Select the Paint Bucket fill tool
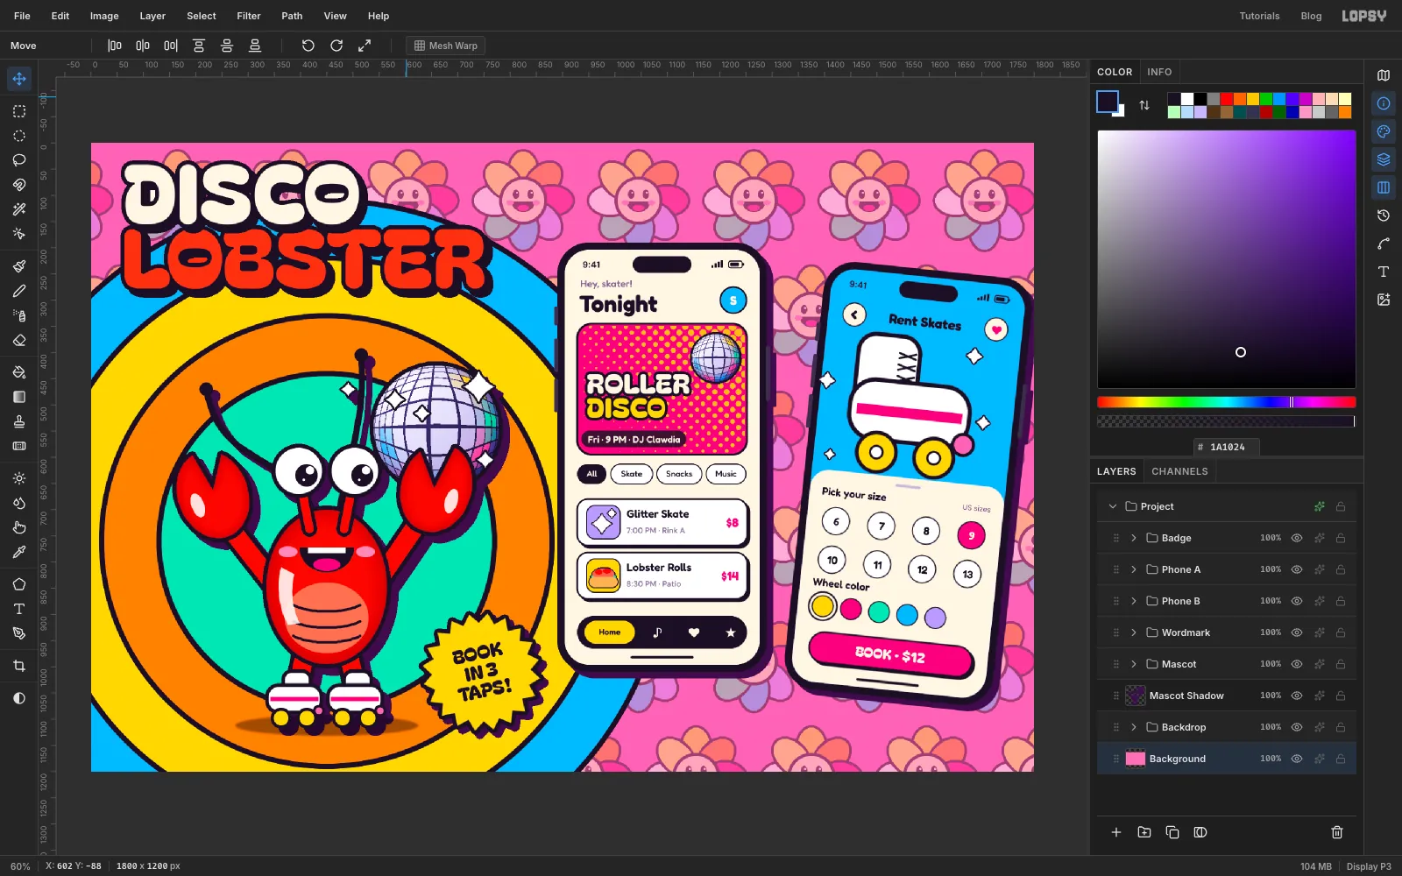The width and height of the screenshot is (1402, 876). click(19, 372)
